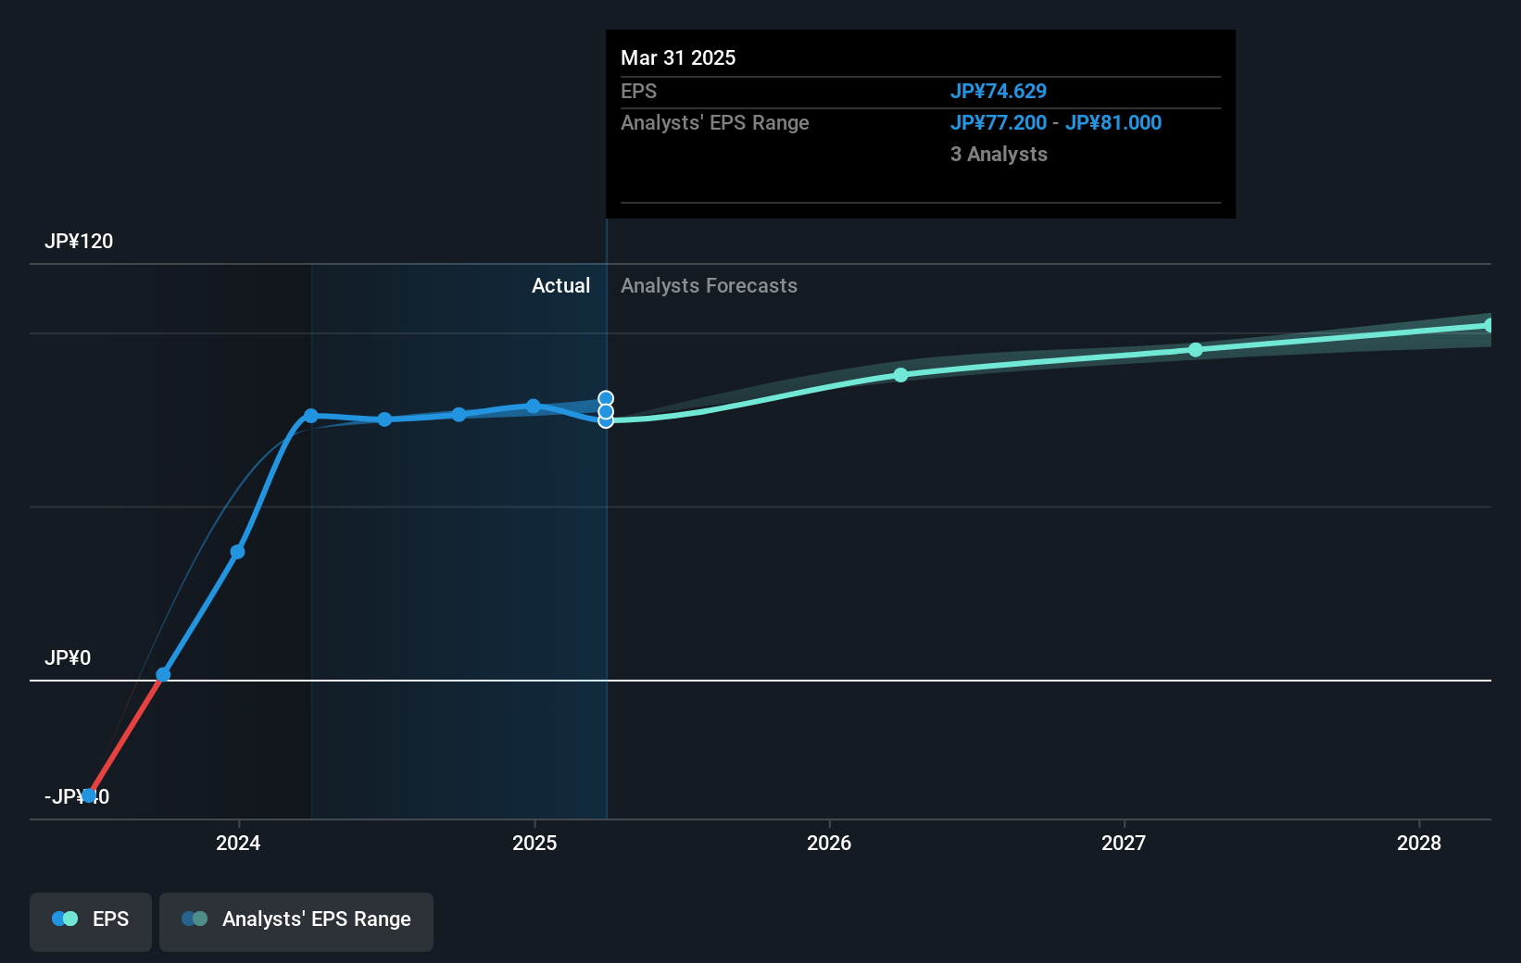
Task: Select the EPS point just before 2025
Action: click(459, 414)
